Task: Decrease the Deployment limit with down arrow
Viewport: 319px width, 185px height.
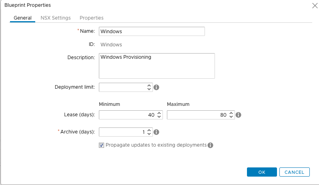Action: [x=149, y=89]
